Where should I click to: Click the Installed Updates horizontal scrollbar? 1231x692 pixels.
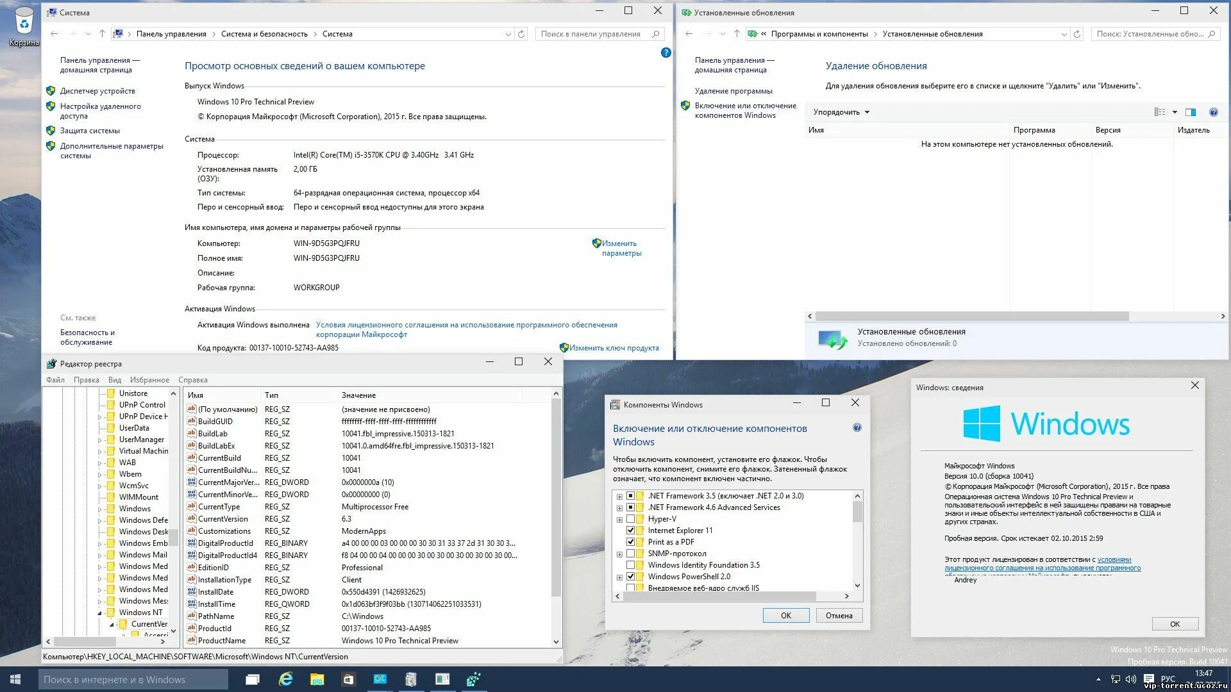pyautogui.click(x=972, y=317)
